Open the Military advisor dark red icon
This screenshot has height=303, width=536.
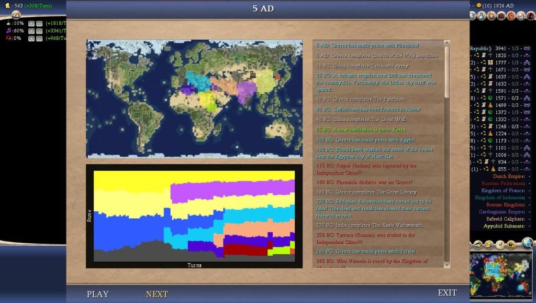531,16
